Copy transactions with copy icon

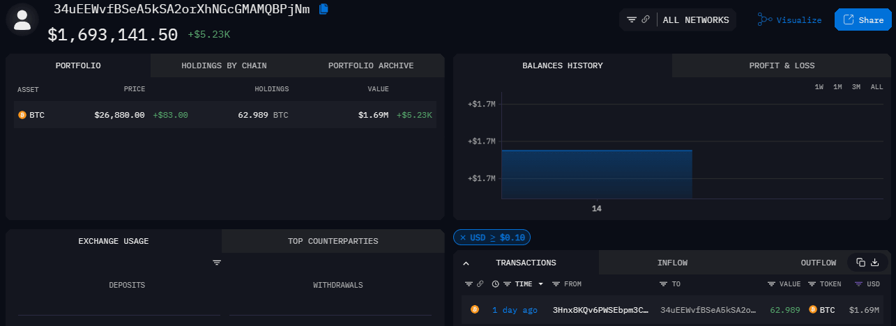(x=860, y=263)
